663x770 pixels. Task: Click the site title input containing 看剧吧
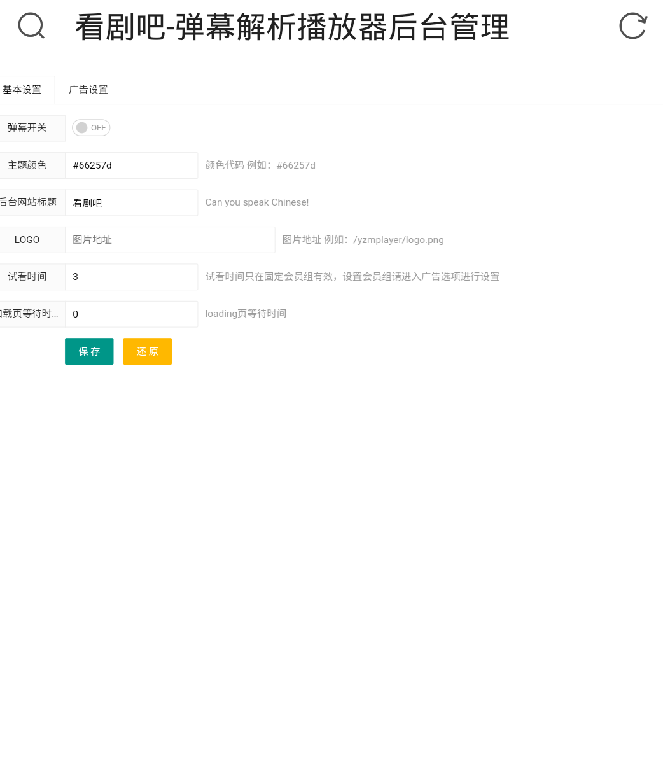click(131, 202)
